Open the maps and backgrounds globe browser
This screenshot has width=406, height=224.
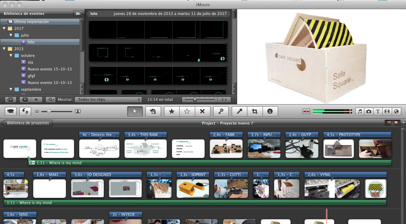(396, 111)
